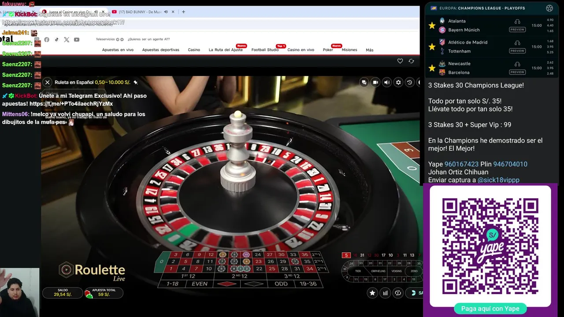564x317 pixels.
Task: Click ¿Quieres ser un agente AT? link
Action: (148, 39)
